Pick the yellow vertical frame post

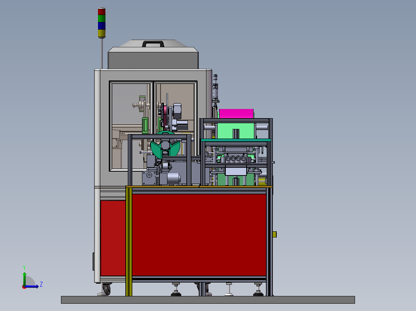pyautogui.click(x=129, y=241)
